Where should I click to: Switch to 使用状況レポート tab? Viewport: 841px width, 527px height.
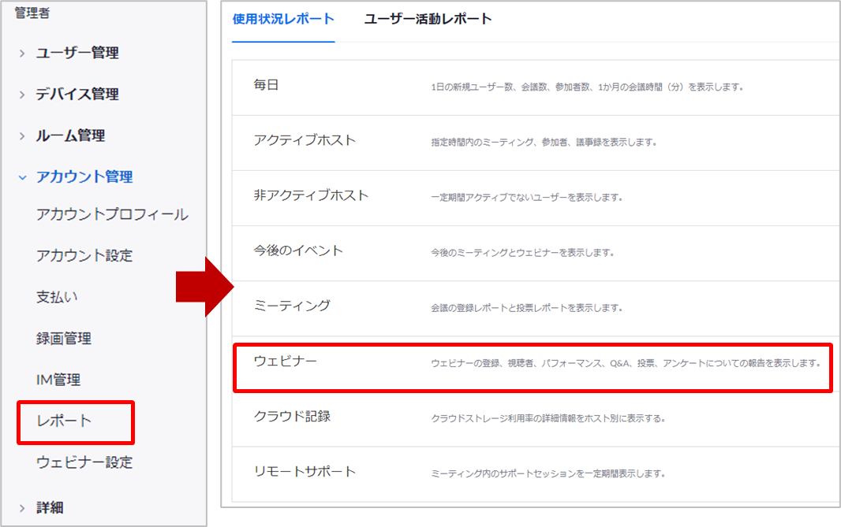[283, 19]
